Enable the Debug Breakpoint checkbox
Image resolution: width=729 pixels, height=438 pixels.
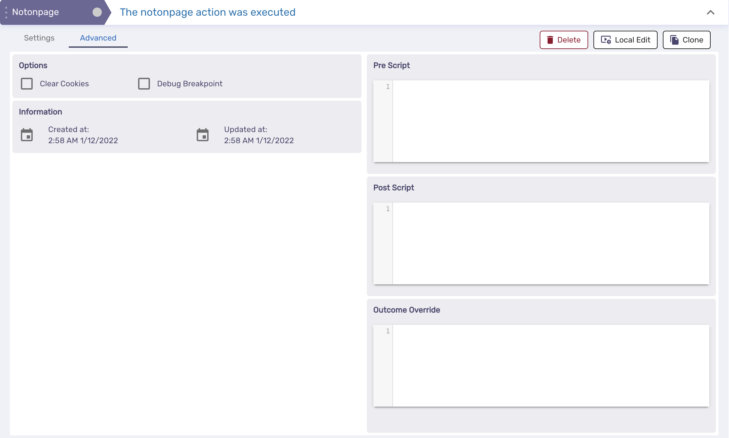coord(144,84)
